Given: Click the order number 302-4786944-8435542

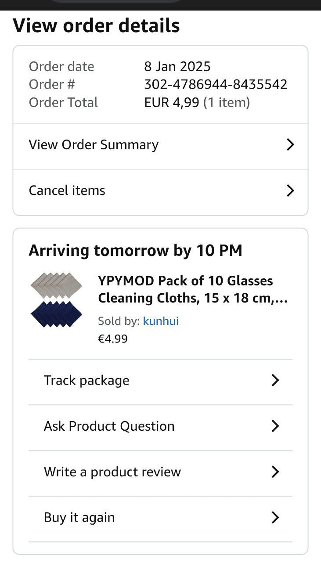Looking at the screenshot, I should point(216,84).
